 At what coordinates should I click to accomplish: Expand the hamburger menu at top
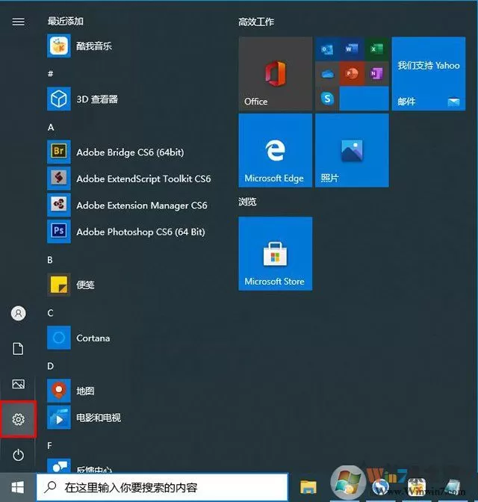(x=18, y=22)
